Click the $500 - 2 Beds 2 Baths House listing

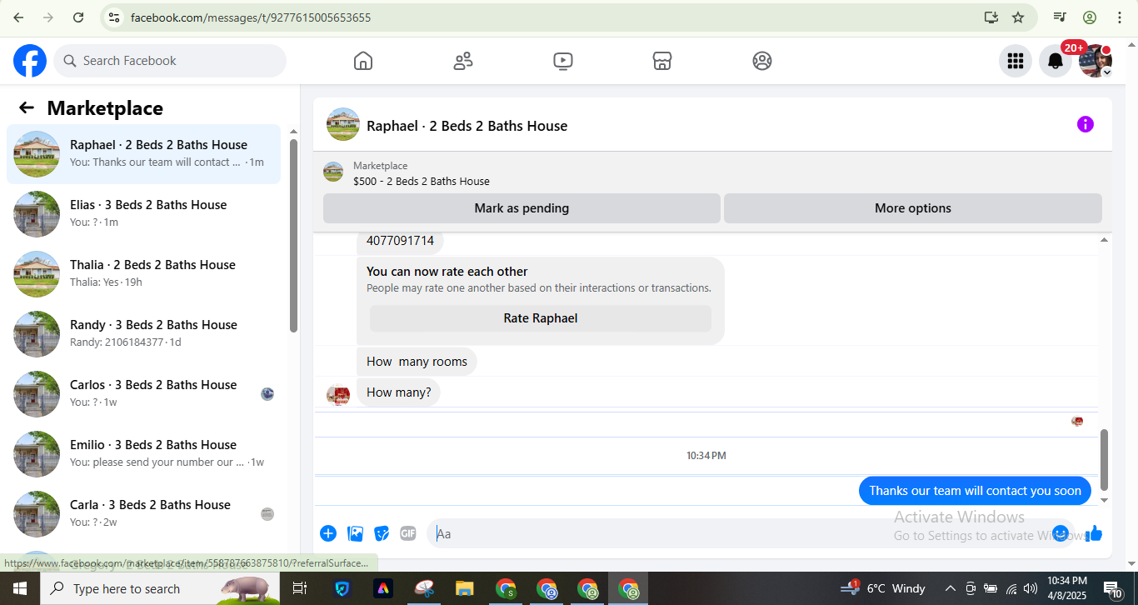(421, 181)
